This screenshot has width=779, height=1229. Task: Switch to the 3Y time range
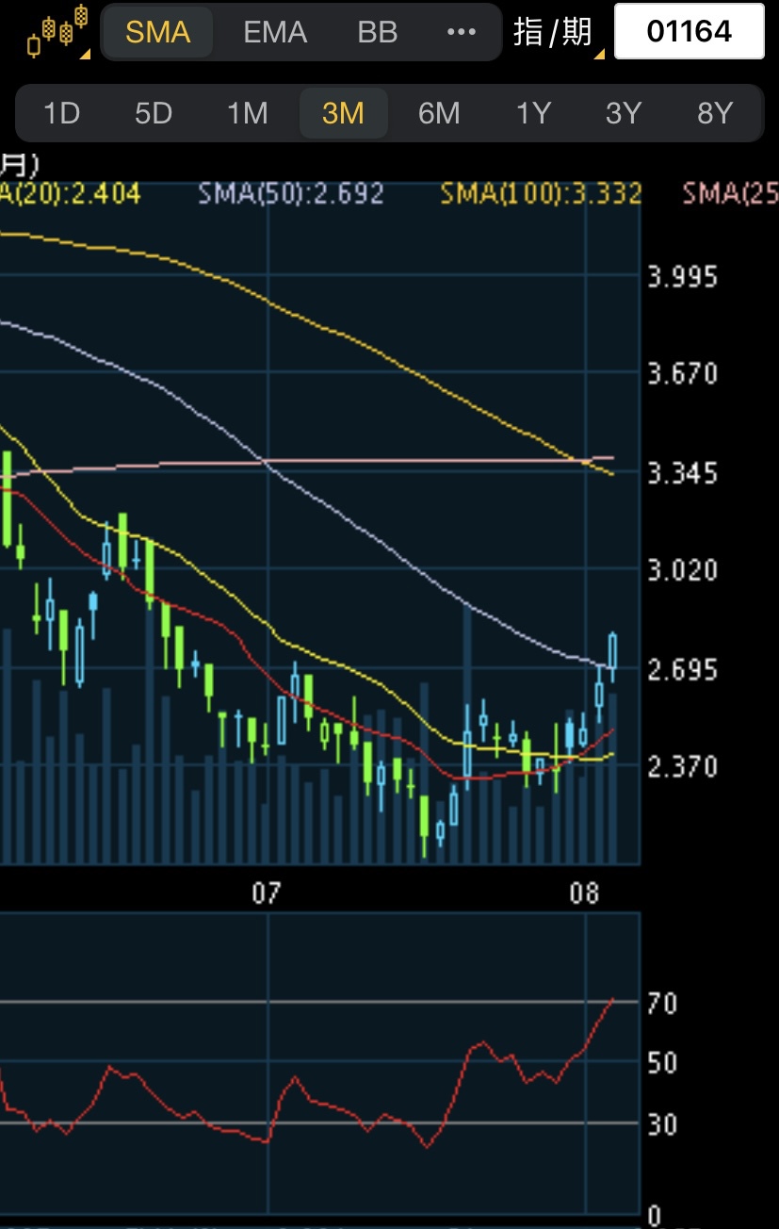(x=624, y=114)
